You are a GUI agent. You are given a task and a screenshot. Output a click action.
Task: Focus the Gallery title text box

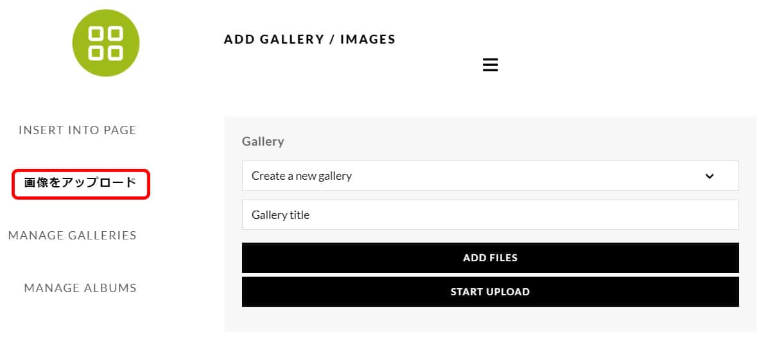(x=490, y=215)
